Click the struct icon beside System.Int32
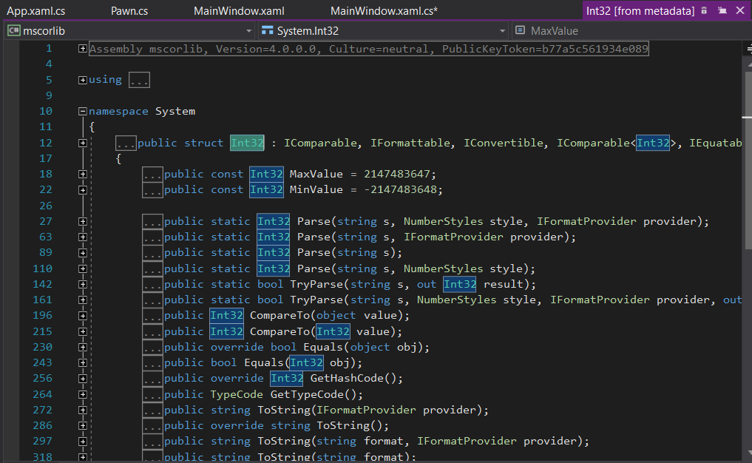This screenshot has height=463, width=752. tap(268, 31)
